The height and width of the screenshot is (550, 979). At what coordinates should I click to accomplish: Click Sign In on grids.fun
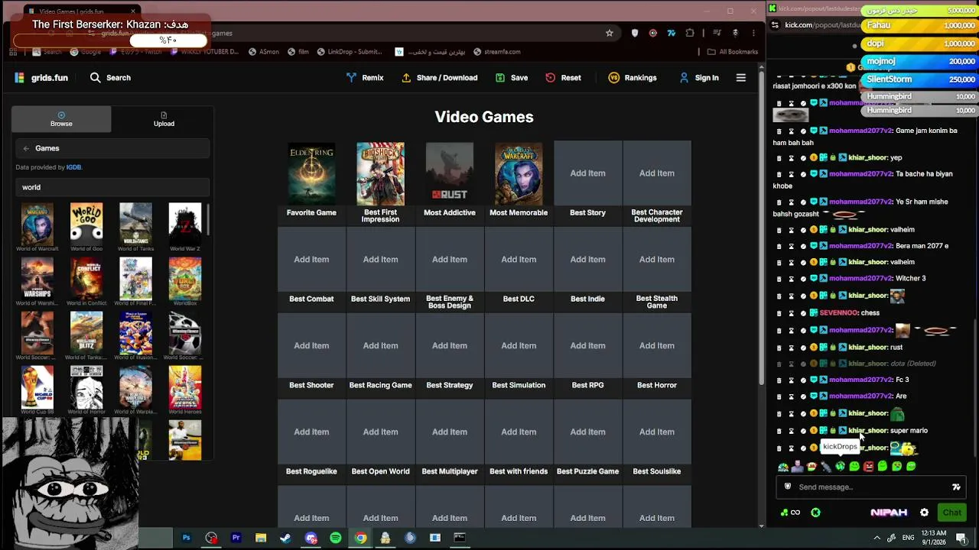tap(699, 78)
